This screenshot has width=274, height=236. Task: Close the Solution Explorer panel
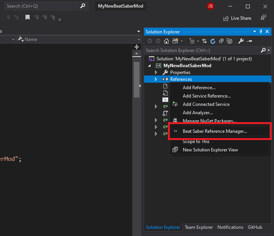coord(267,31)
